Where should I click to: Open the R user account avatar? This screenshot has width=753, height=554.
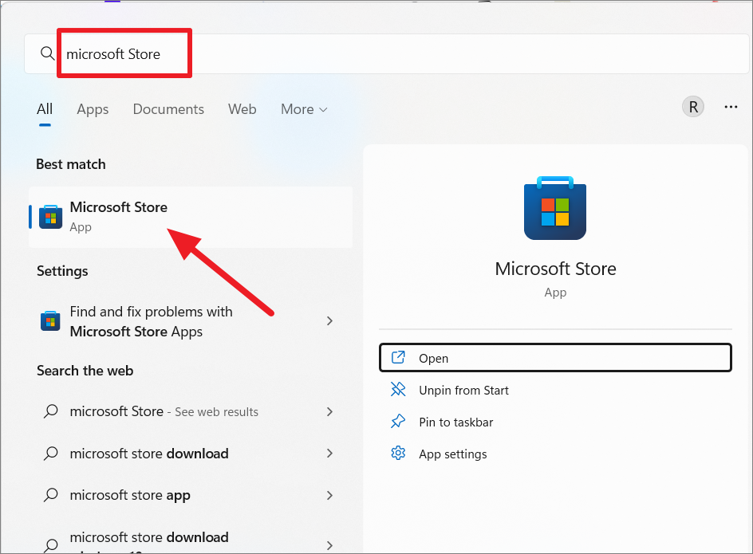click(693, 107)
